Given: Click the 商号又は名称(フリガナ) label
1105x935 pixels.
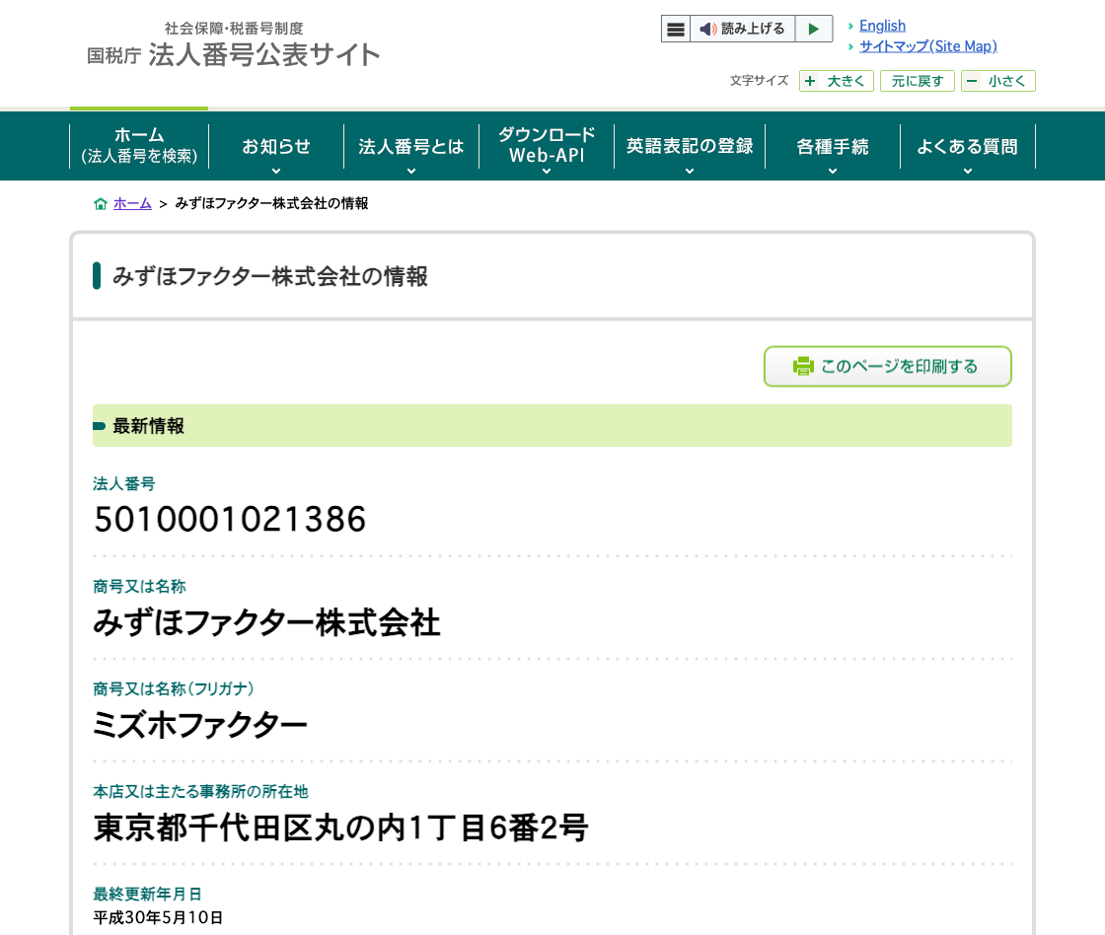Looking at the screenshot, I should coord(174,688).
